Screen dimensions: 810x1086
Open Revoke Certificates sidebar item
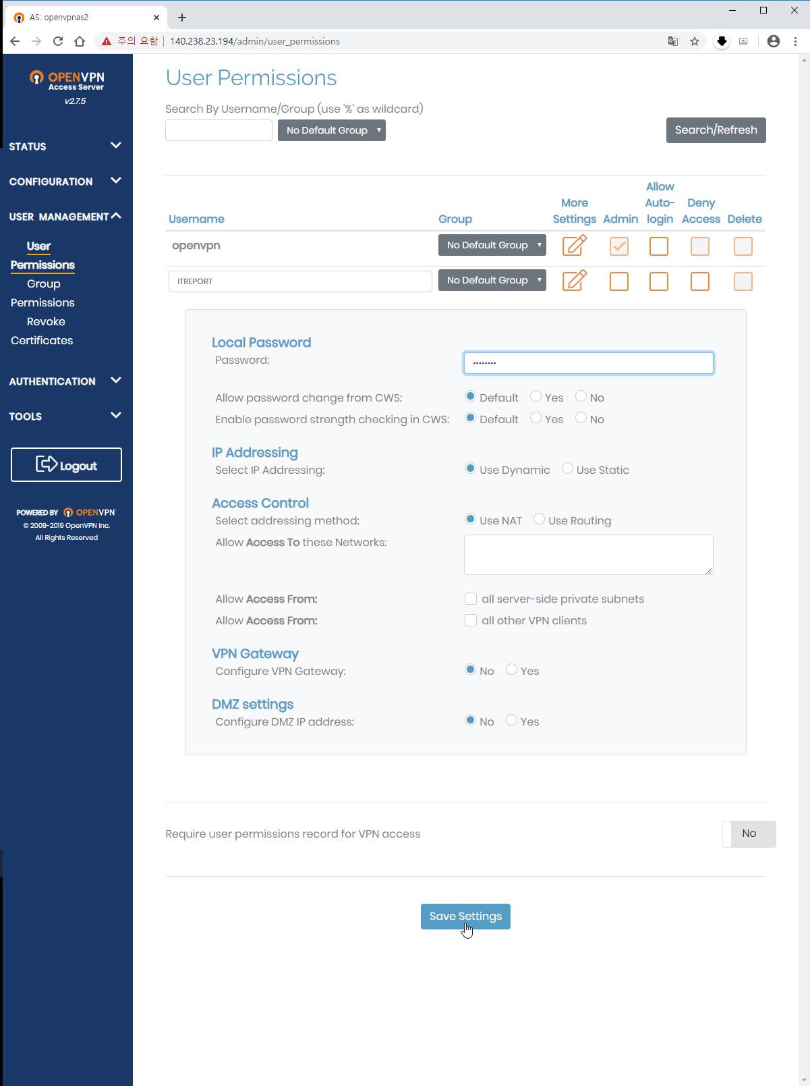42,331
